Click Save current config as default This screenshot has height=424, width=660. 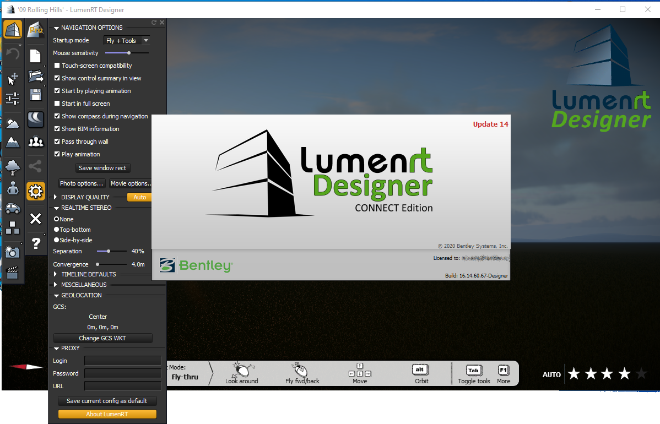point(107,401)
